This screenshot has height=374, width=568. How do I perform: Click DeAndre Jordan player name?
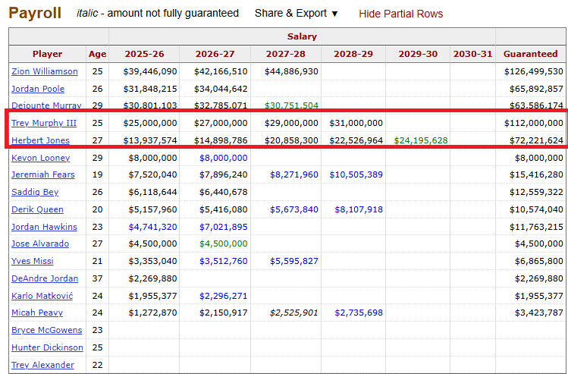point(43,278)
